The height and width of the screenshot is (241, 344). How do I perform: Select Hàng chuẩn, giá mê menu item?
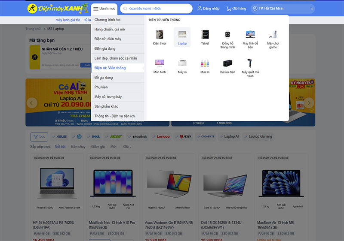coord(118,29)
